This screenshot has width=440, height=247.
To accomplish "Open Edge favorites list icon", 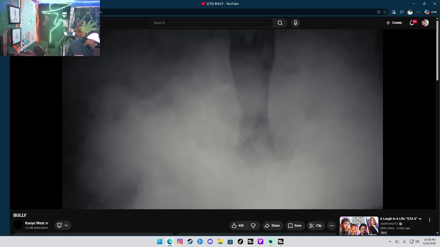I will point(401,12).
